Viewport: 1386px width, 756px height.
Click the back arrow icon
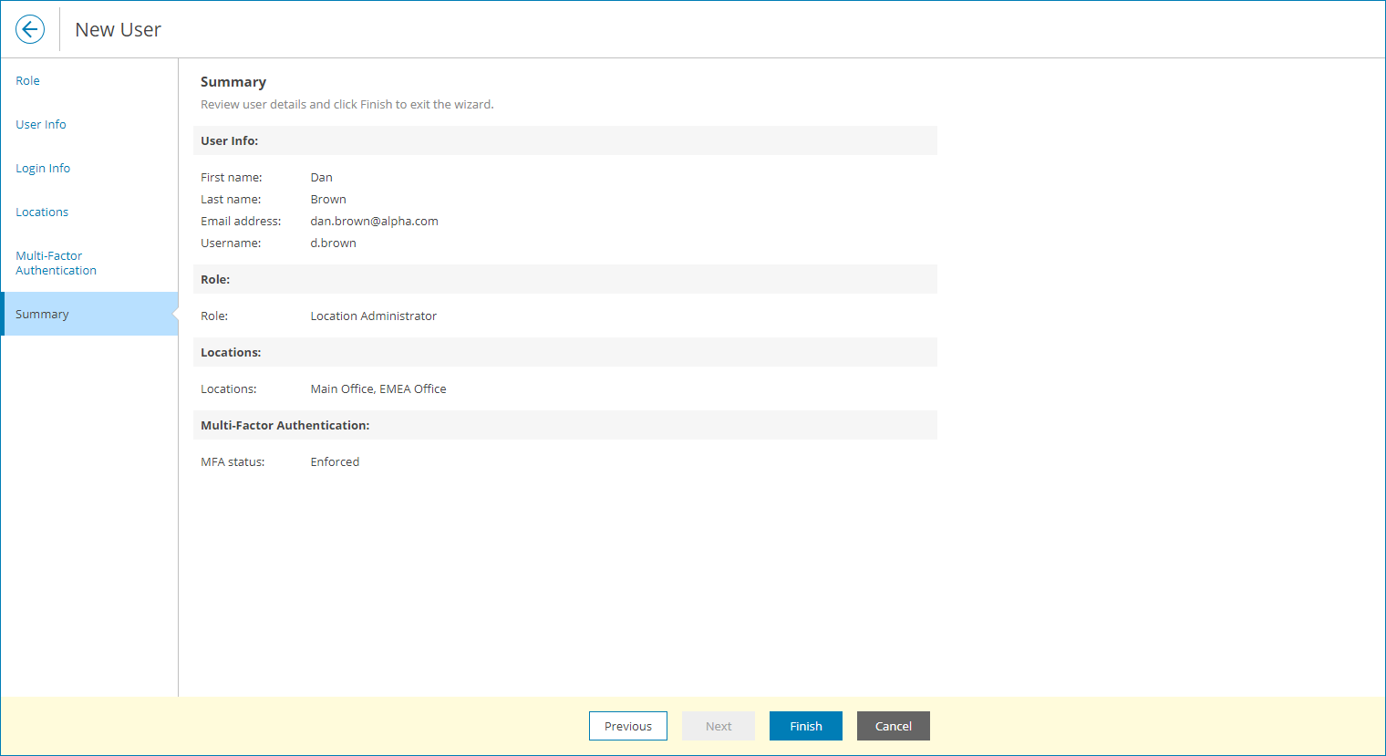coord(30,29)
